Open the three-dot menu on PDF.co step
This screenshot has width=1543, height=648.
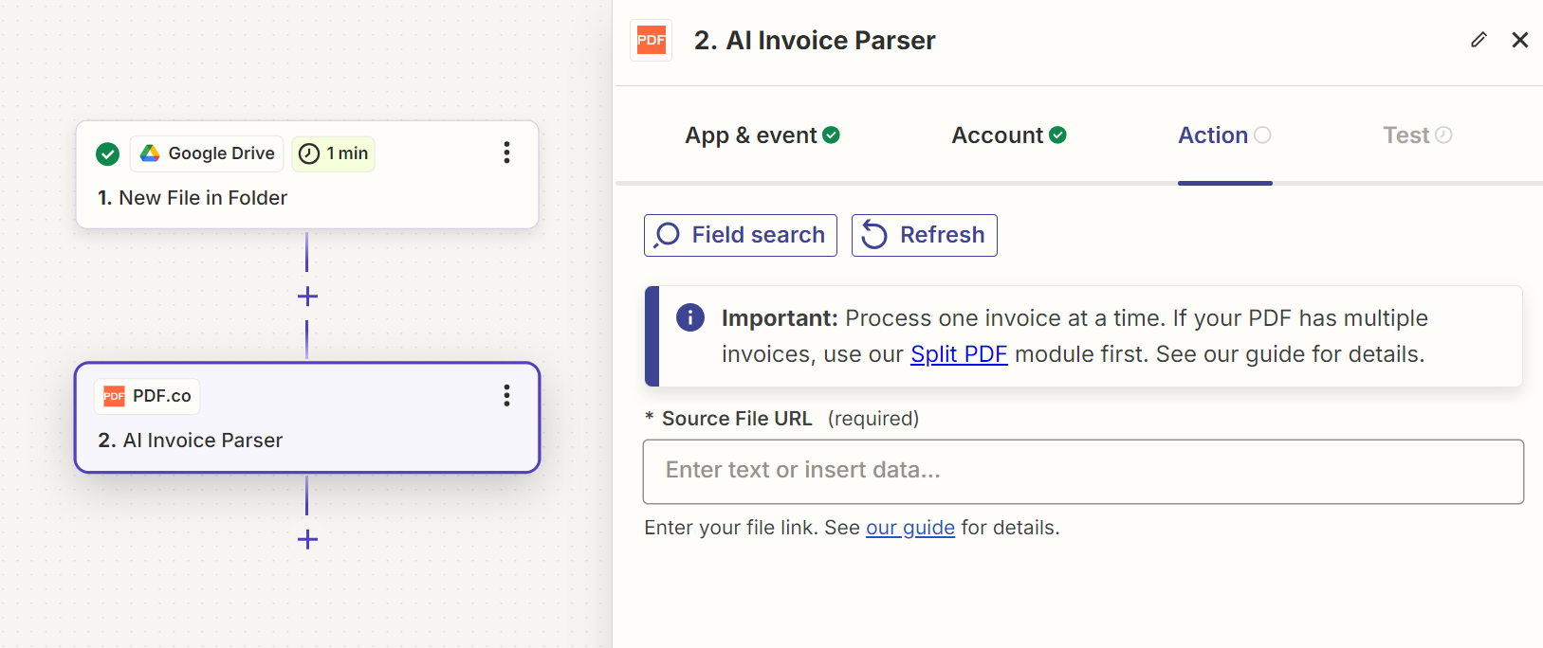click(506, 395)
